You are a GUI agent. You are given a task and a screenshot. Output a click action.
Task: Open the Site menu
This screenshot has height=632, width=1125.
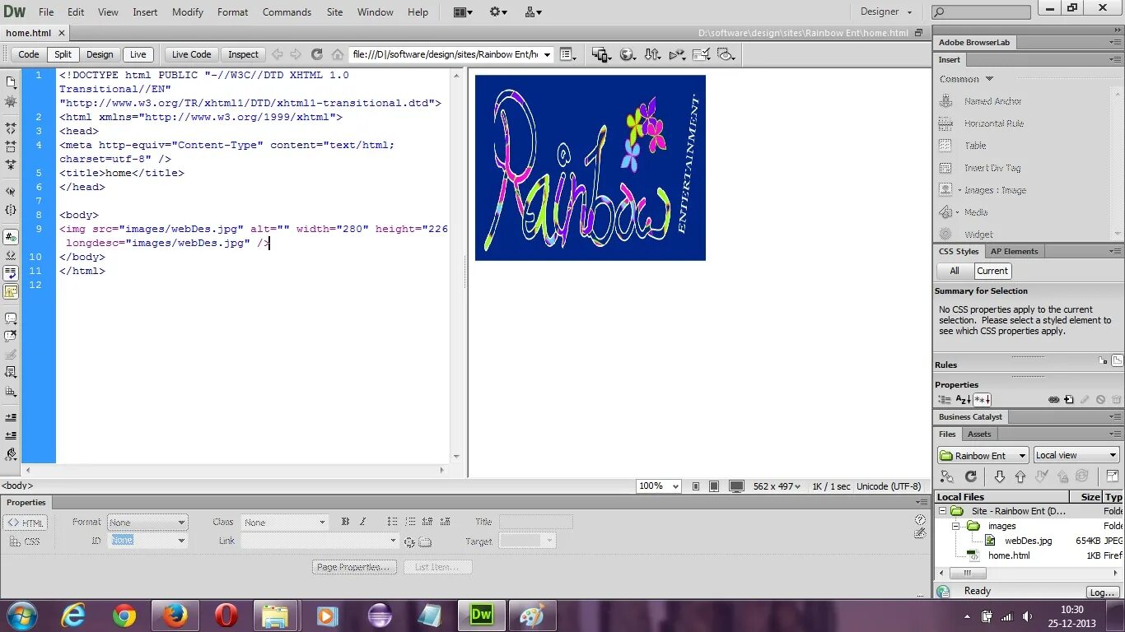point(334,12)
